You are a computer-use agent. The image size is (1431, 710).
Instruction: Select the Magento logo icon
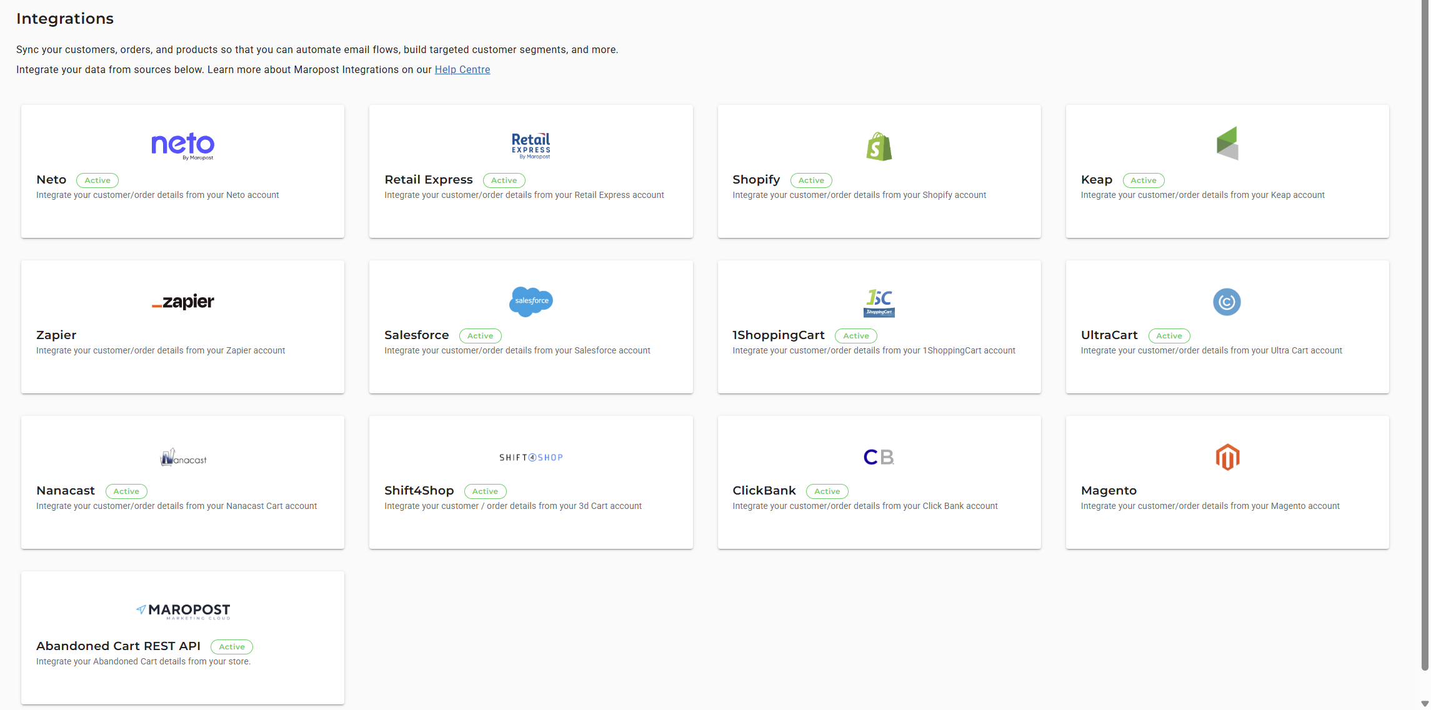point(1227,456)
